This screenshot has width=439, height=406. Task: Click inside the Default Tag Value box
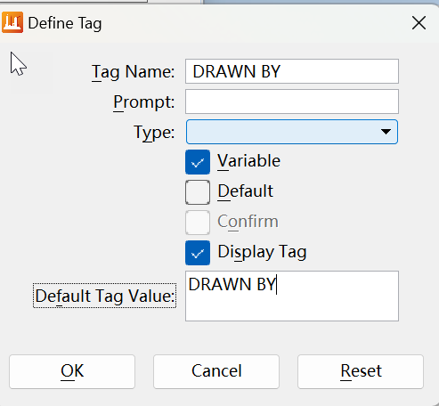click(292, 296)
